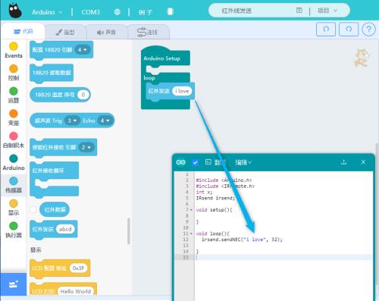
Task: Select the 运算 operators category
Action: pos(14,96)
